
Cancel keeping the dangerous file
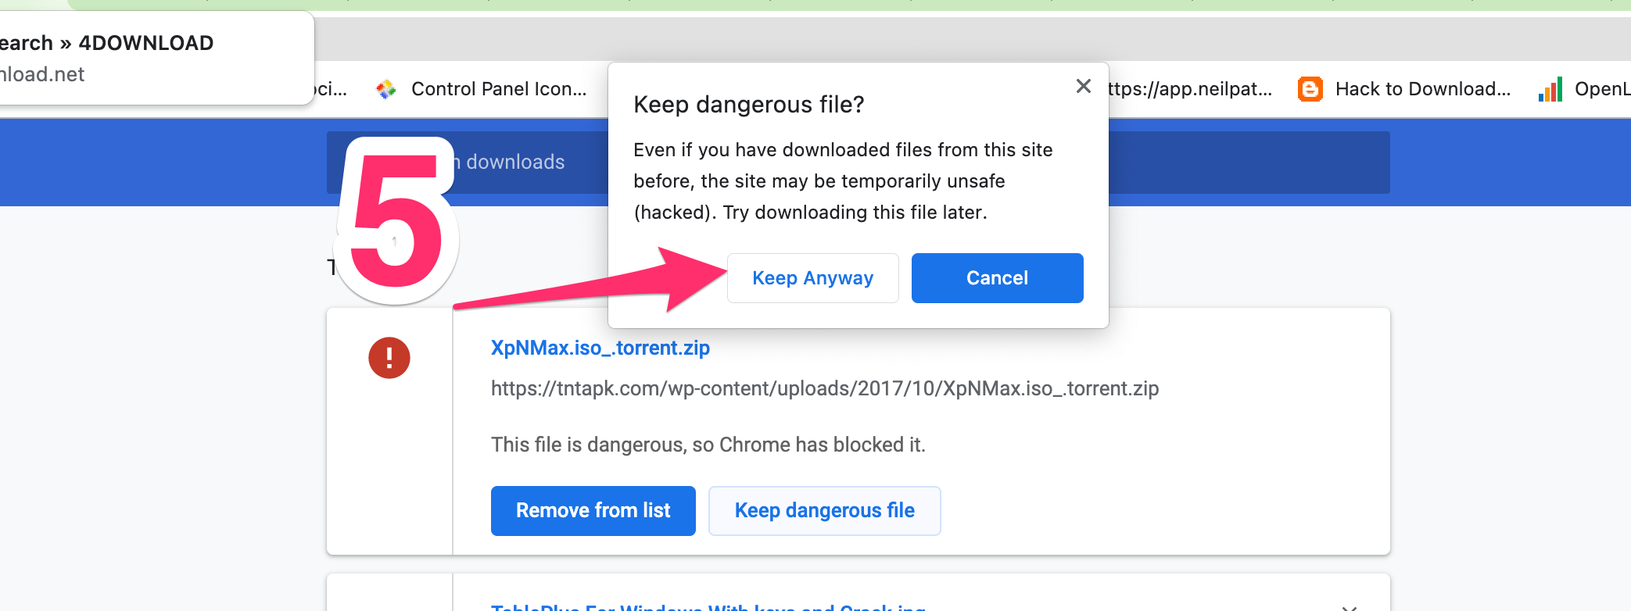(x=997, y=278)
